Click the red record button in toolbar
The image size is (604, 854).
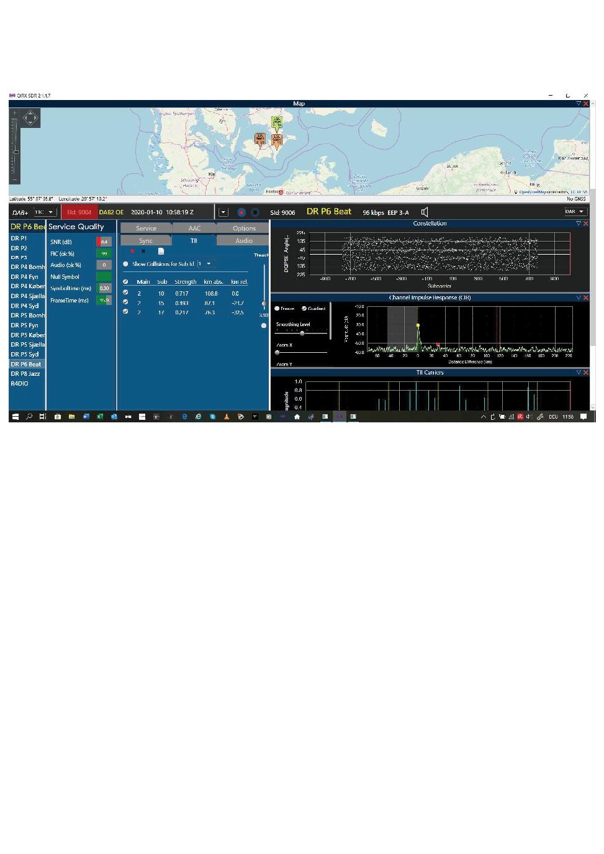[x=241, y=212]
